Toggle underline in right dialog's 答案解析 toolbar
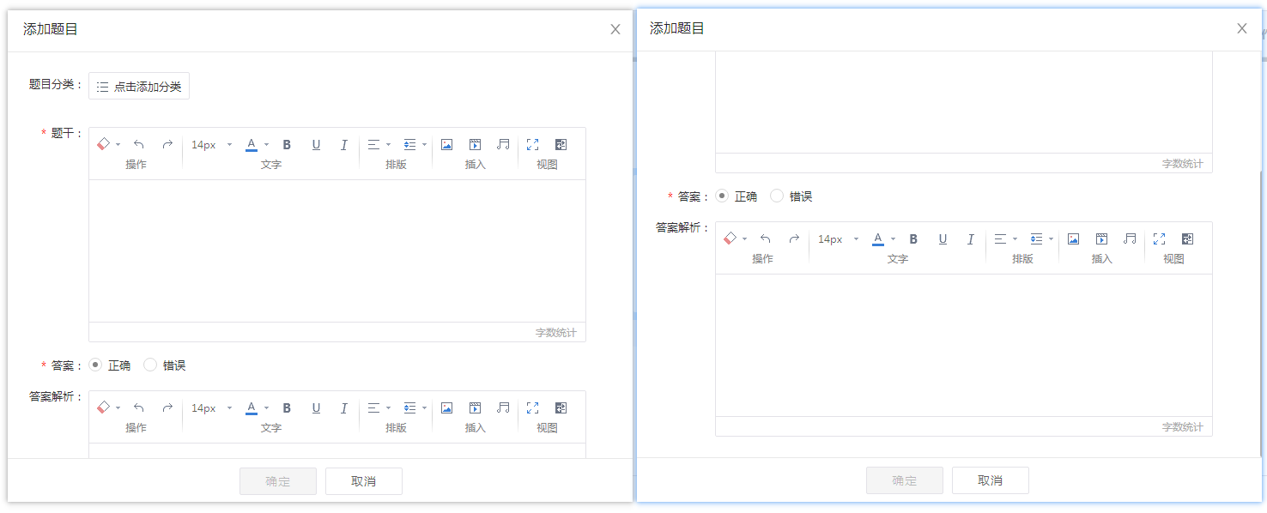 943,238
